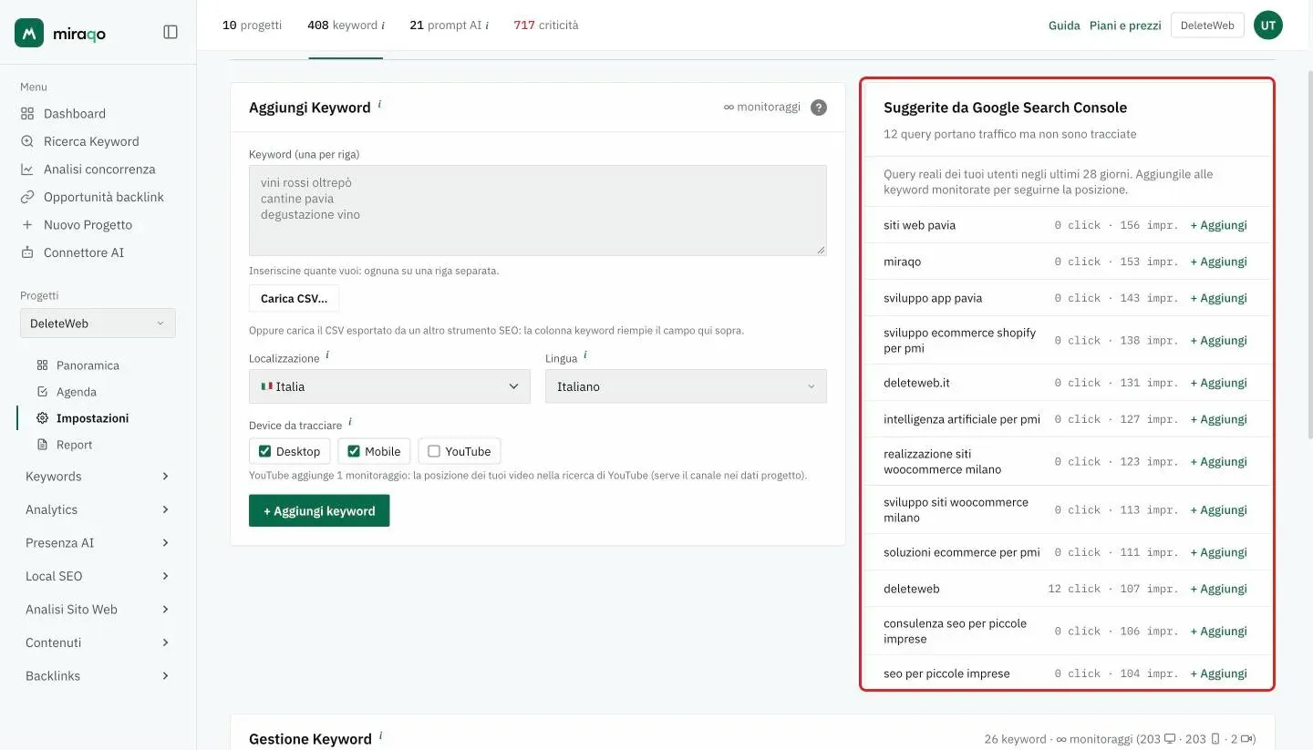Expand the Analytics sidebar section
Screen dimensions: 1313x750
tap(98, 509)
